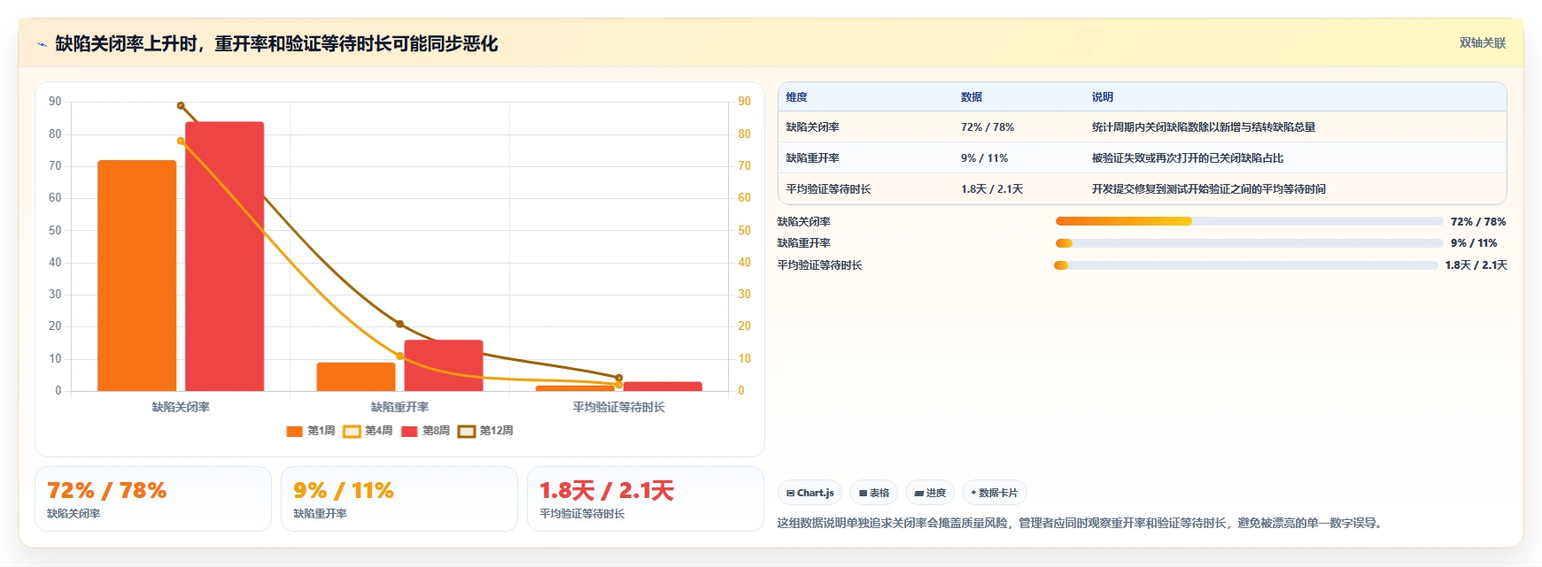Click the 进度 tag
The height and width of the screenshot is (567, 1542).
pyautogui.click(x=930, y=493)
